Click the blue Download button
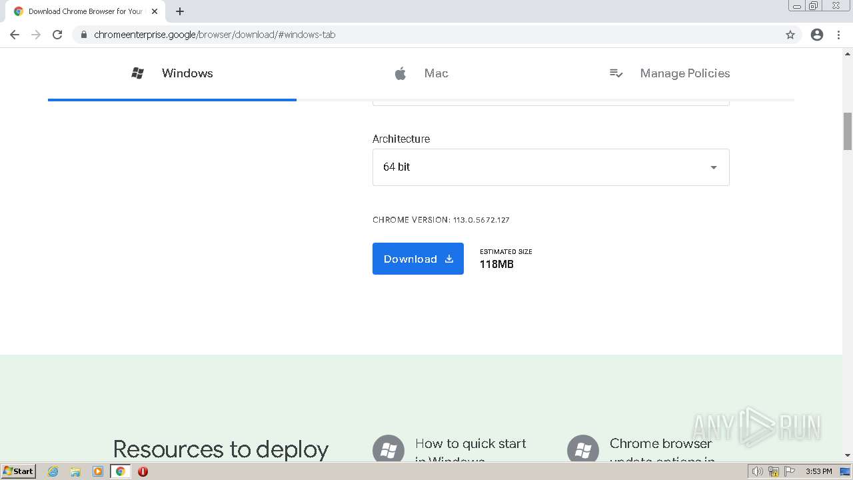 418,259
